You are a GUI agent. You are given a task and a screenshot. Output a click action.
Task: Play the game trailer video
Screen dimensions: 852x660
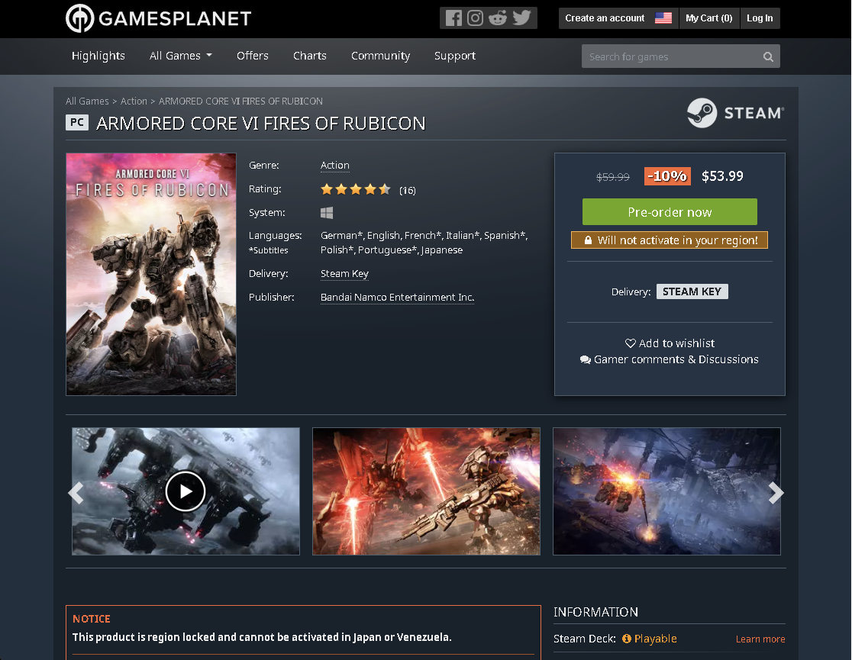coord(186,491)
